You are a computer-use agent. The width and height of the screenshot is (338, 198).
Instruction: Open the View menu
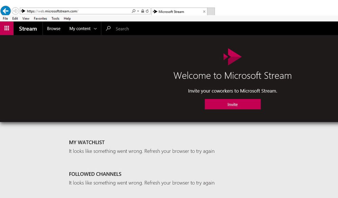(26, 19)
